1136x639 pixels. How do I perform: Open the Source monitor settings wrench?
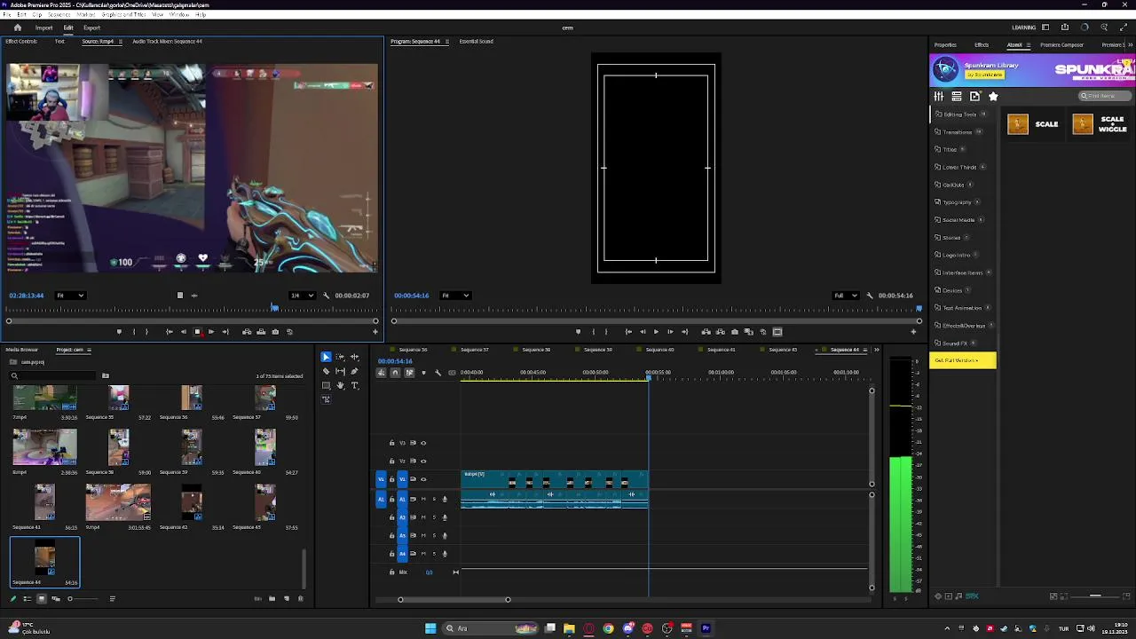pyautogui.click(x=326, y=296)
